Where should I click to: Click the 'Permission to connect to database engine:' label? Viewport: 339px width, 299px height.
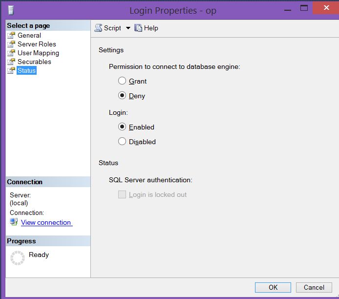[x=174, y=66]
